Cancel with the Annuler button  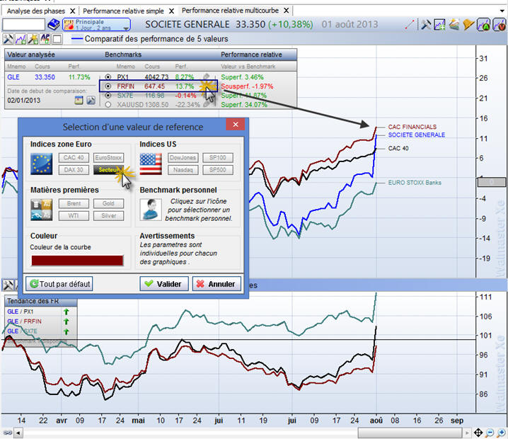pyautogui.click(x=217, y=284)
